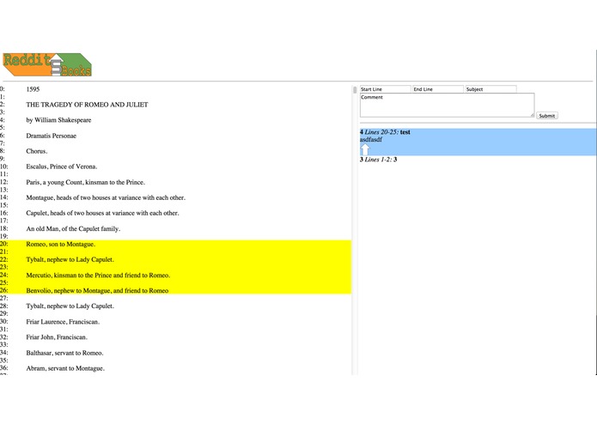This screenshot has width=597, height=424.
Task: Click the 'Chorus.' line
Action: point(37,151)
